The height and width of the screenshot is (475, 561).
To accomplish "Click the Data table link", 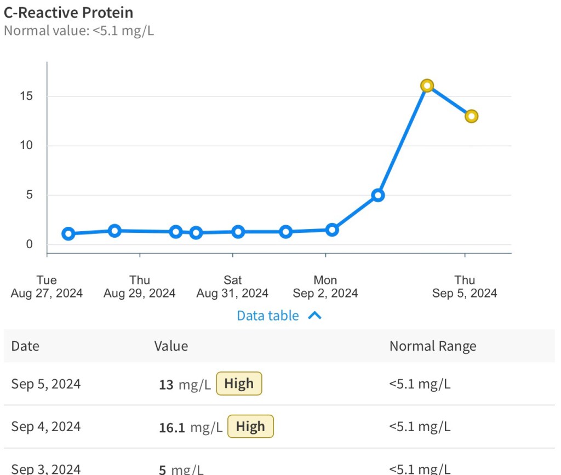I will (x=268, y=316).
